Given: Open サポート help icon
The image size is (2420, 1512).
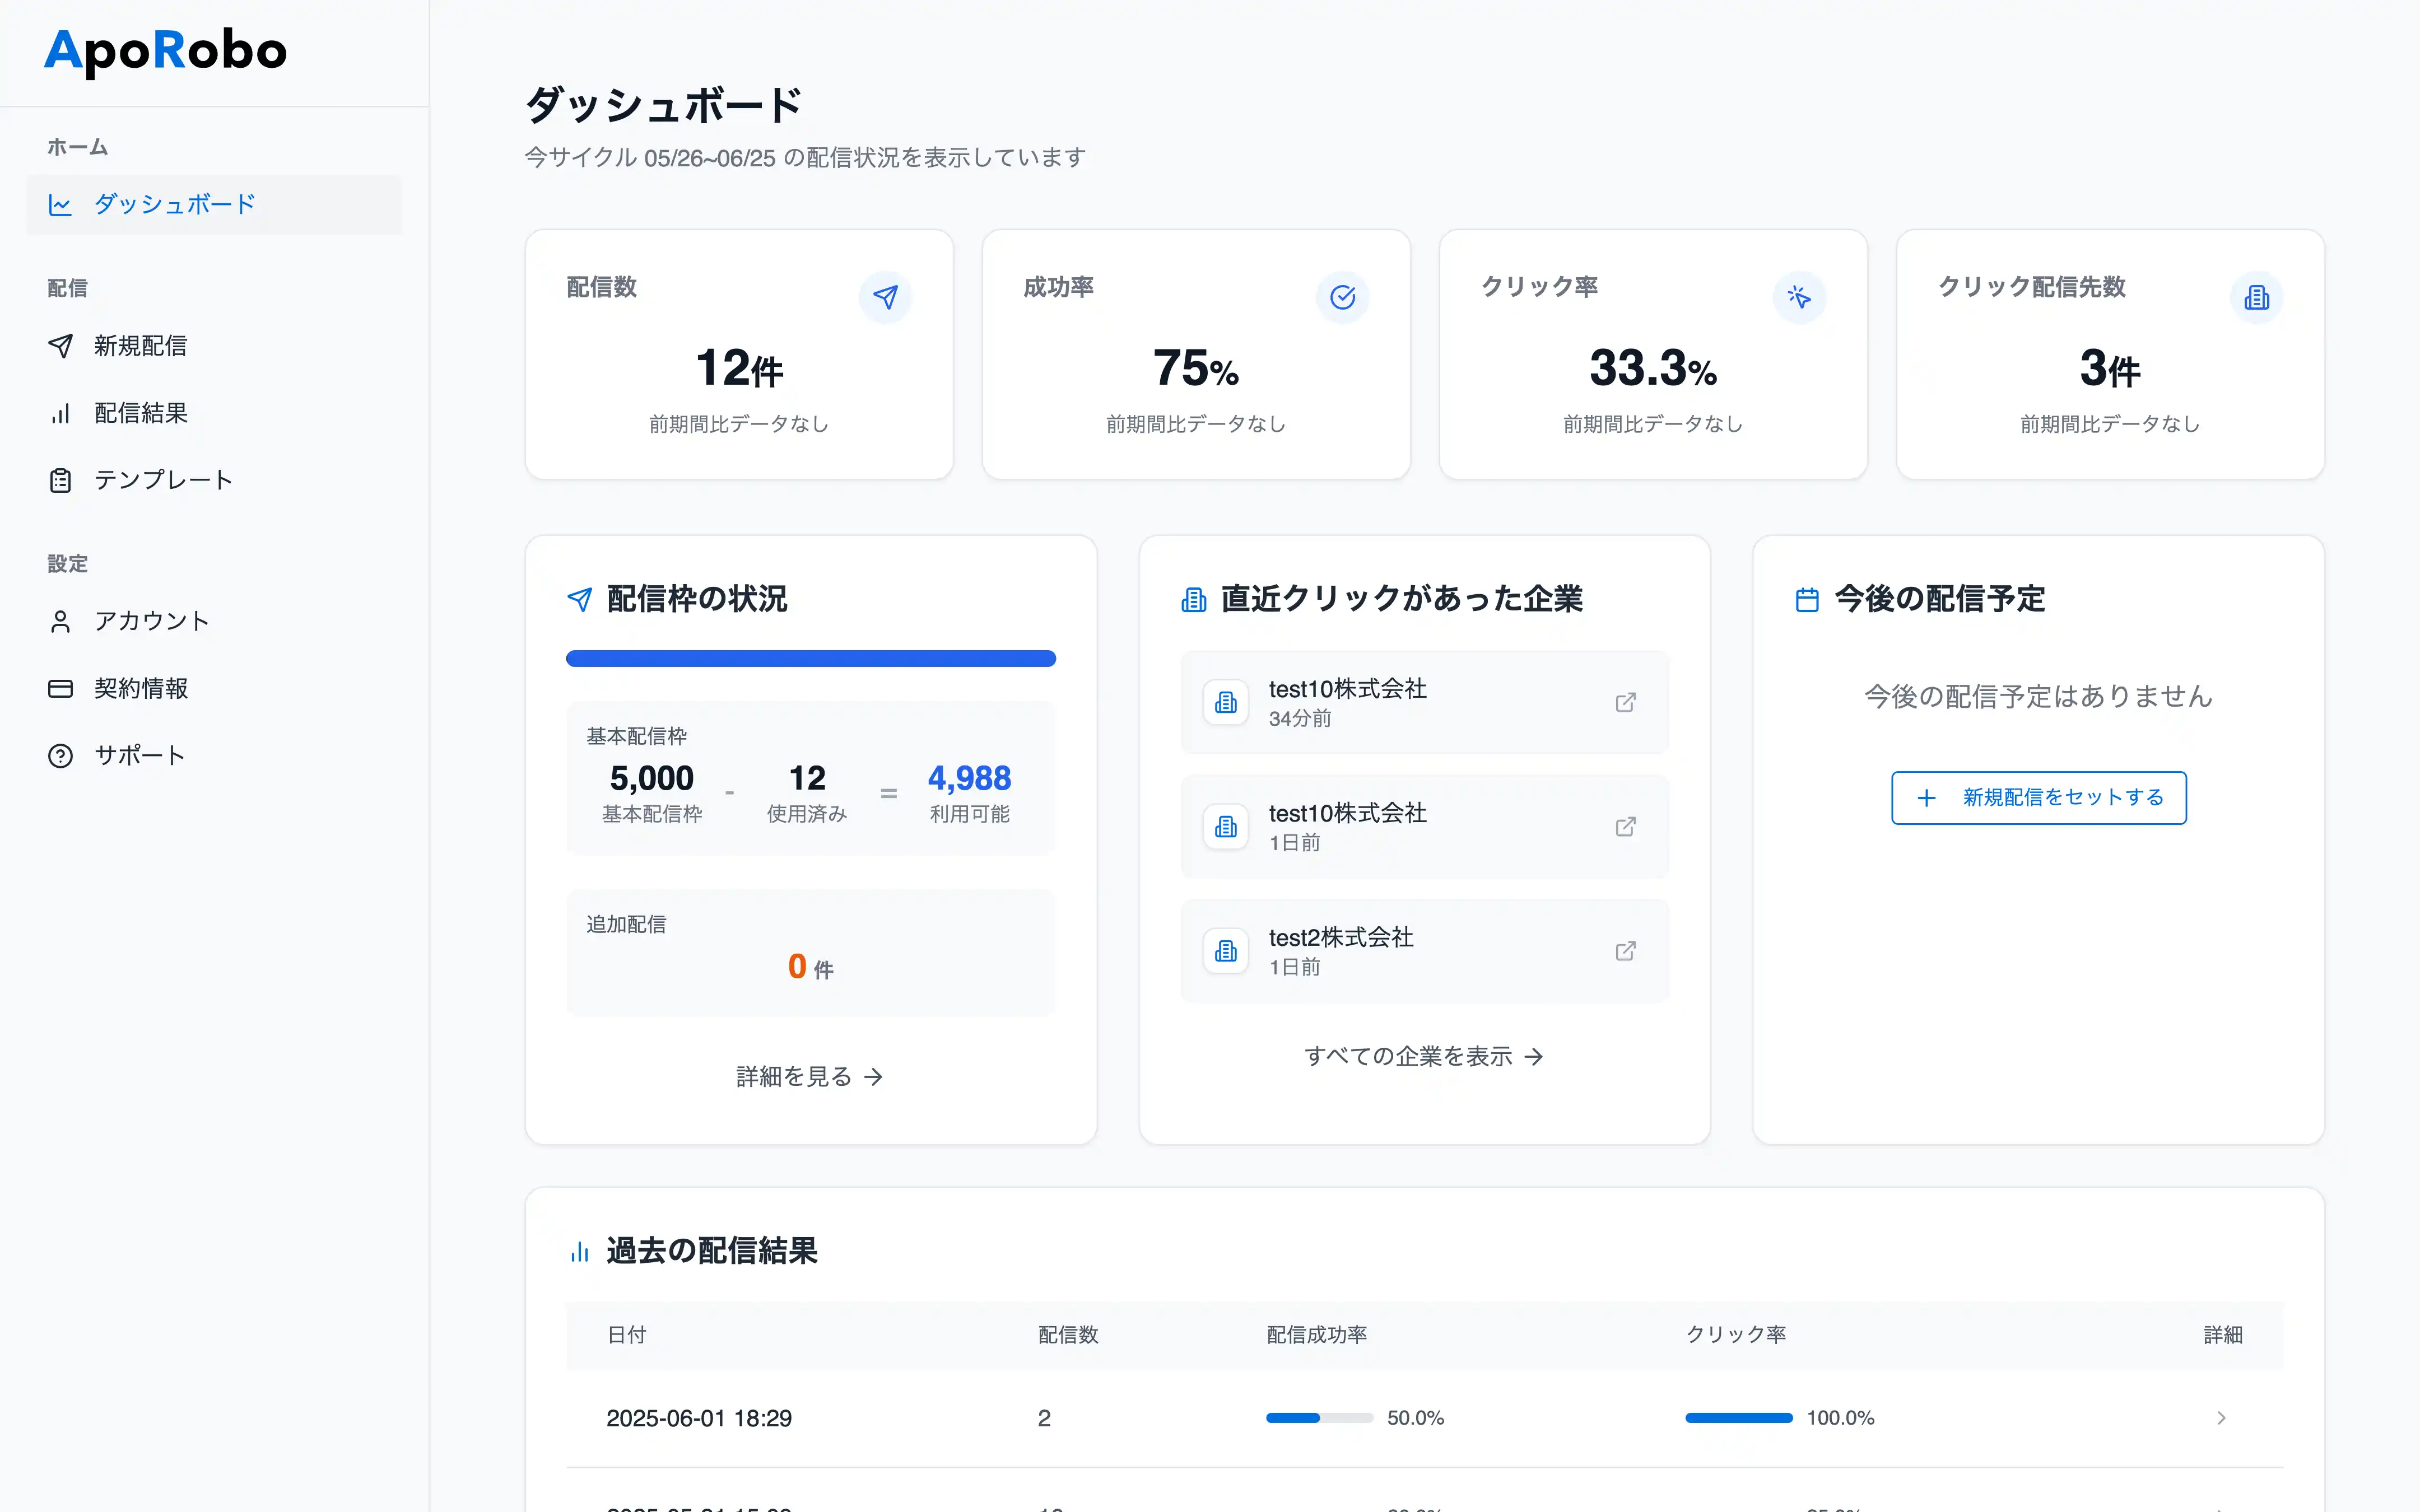Looking at the screenshot, I should (x=61, y=755).
